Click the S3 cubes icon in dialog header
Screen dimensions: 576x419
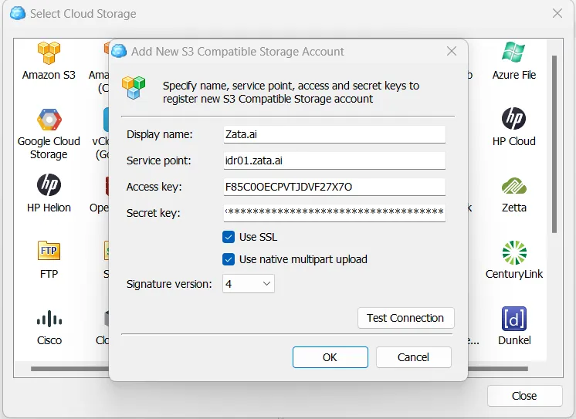pyautogui.click(x=134, y=87)
